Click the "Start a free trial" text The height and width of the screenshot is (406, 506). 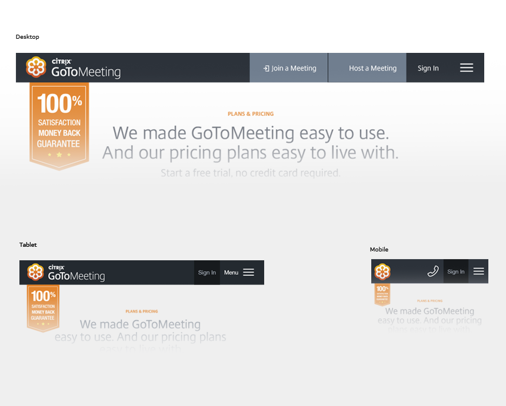tap(251, 173)
